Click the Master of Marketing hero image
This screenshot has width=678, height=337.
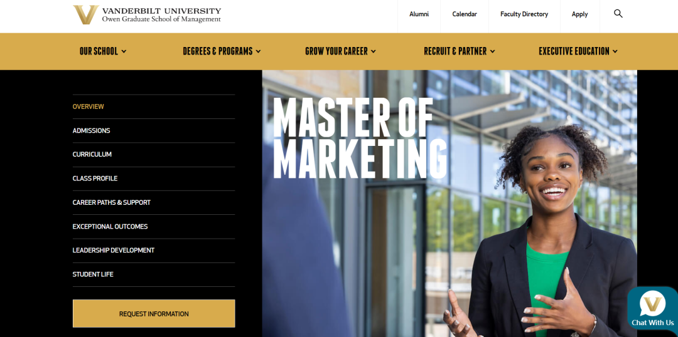[x=449, y=203]
